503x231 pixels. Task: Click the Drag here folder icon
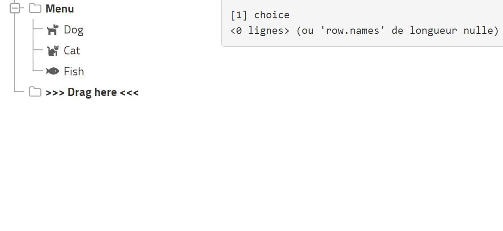tap(35, 92)
